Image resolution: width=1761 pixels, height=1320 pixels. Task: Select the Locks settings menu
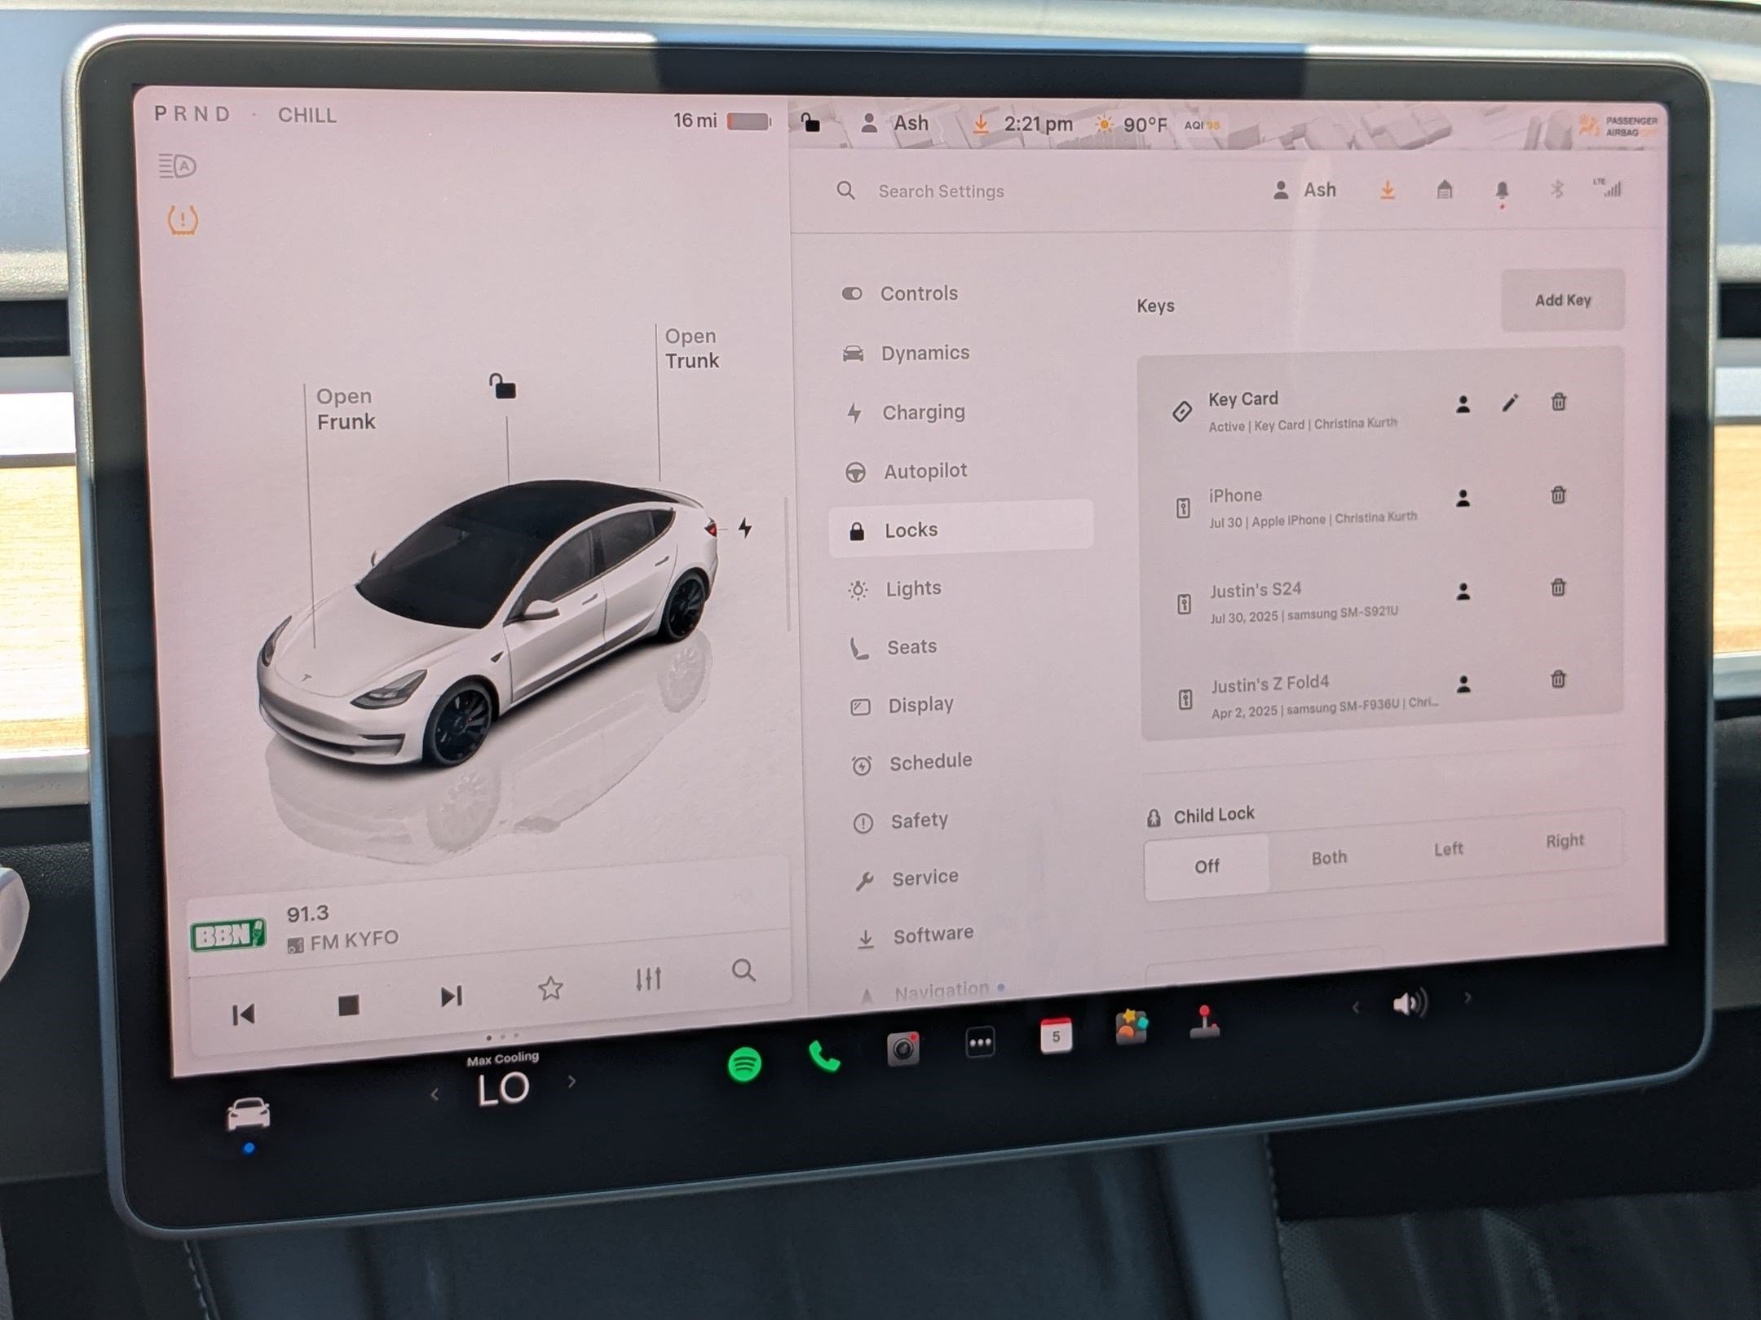pos(962,530)
